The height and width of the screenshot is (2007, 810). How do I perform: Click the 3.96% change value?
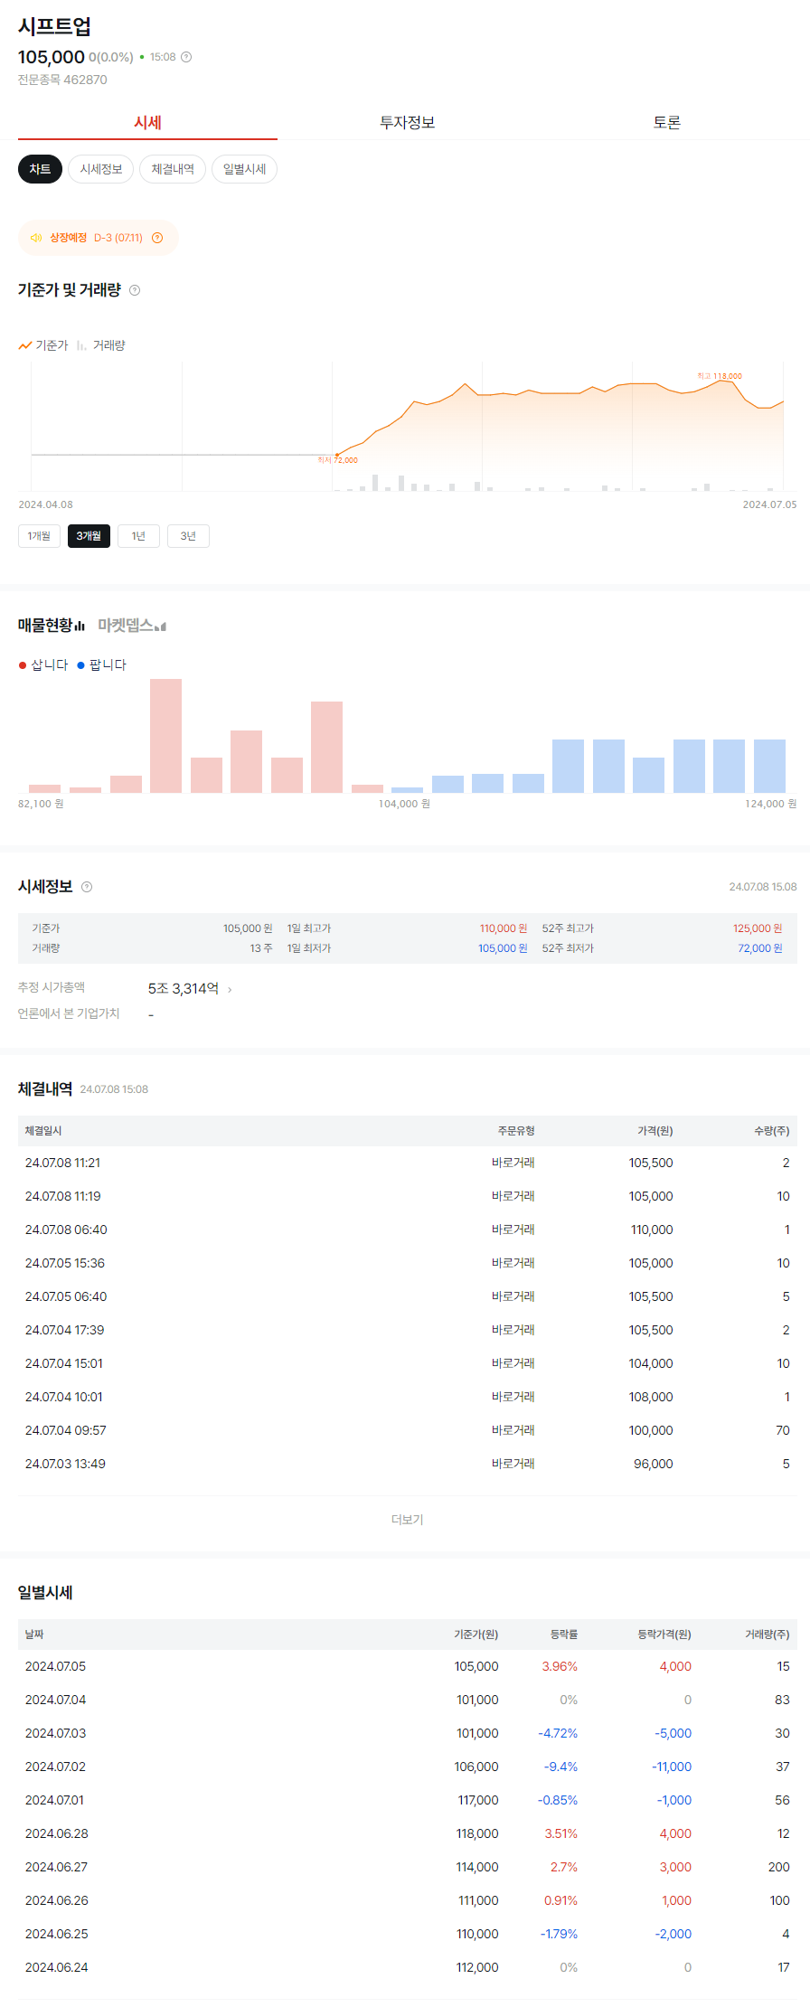pyautogui.click(x=560, y=1666)
